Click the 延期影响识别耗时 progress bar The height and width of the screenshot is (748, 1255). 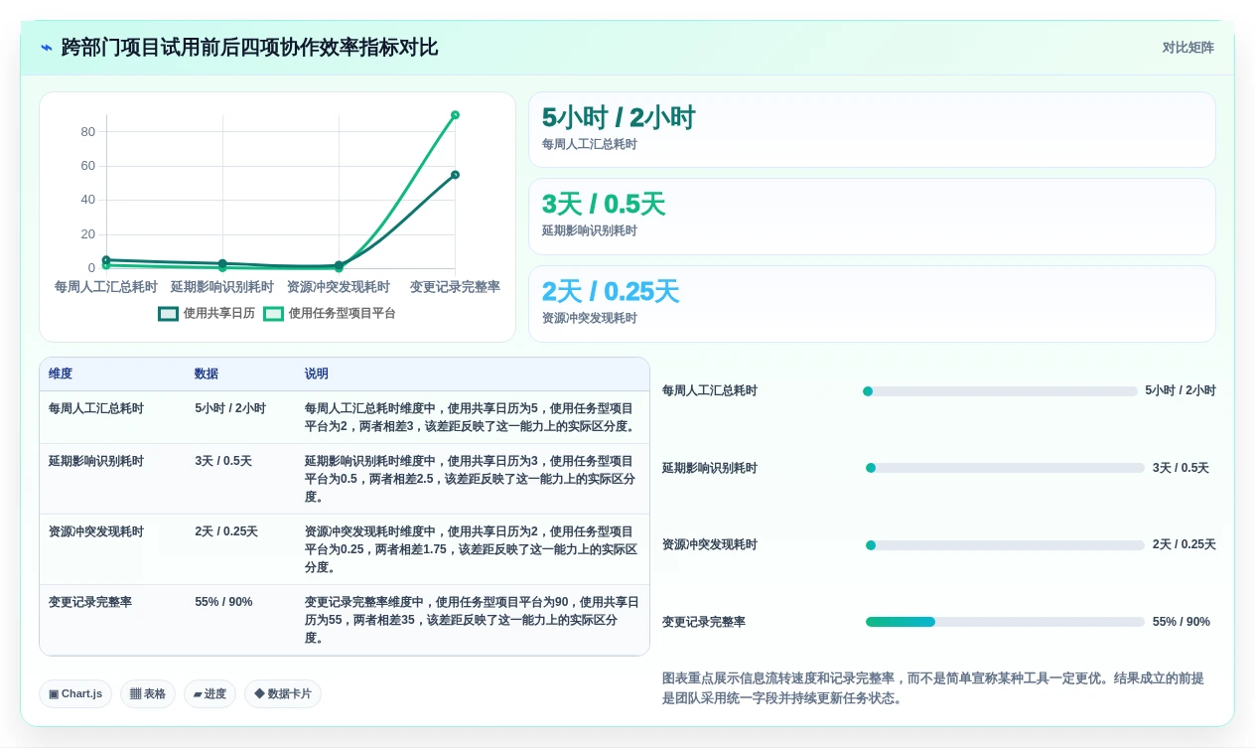1005,468
